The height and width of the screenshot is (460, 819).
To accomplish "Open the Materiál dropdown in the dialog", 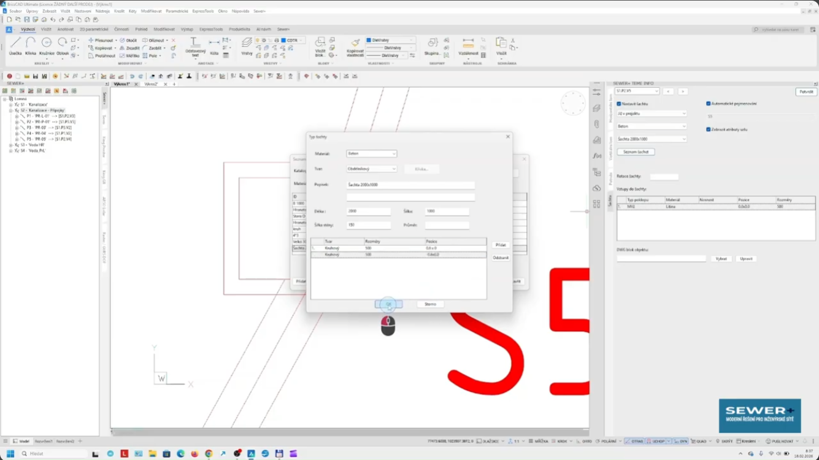I will coord(371,154).
